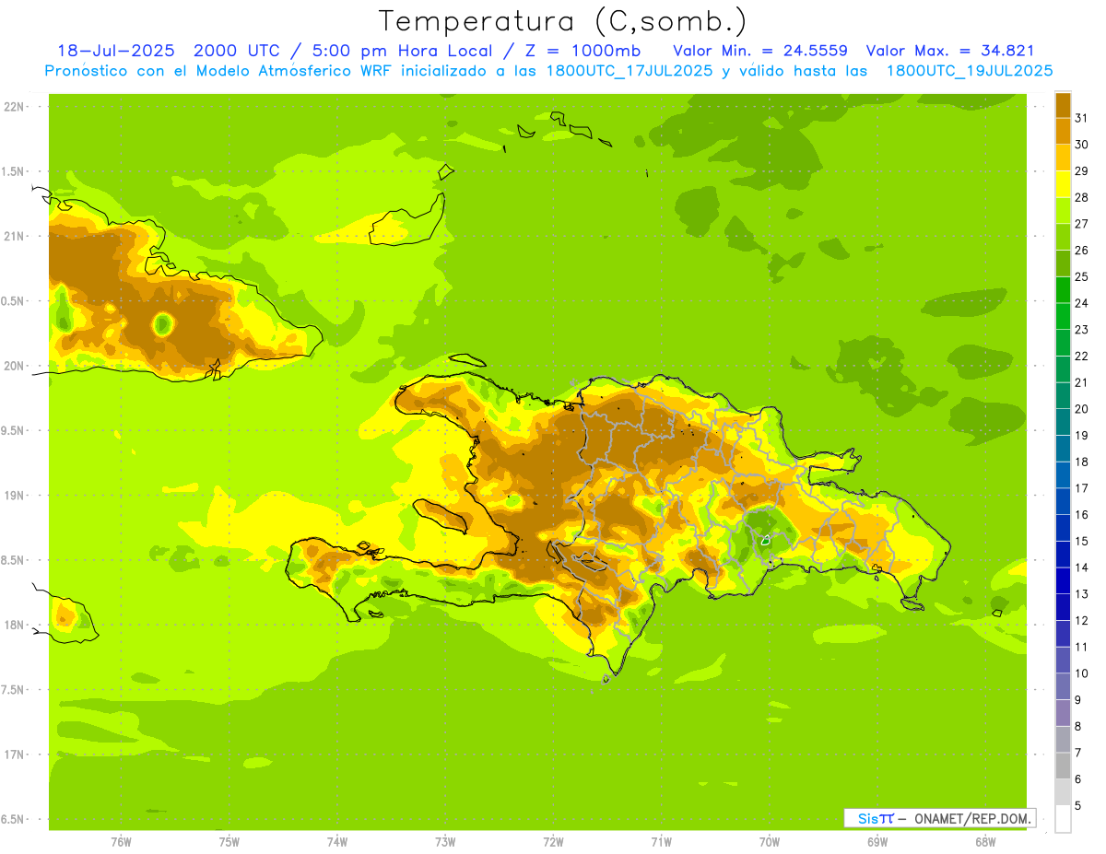Click the '76W' longitude axis label
This screenshot has width=1106, height=854.
(121, 842)
